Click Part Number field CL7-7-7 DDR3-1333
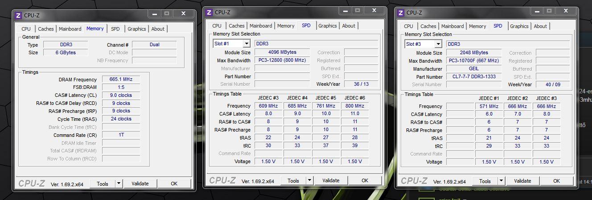The height and width of the screenshot is (200, 592). pos(474,76)
